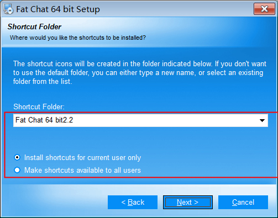Click the empty area left of the Back button
The width and height of the screenshot is (278, 218).
pyautogui.click(x=54, y=202)
